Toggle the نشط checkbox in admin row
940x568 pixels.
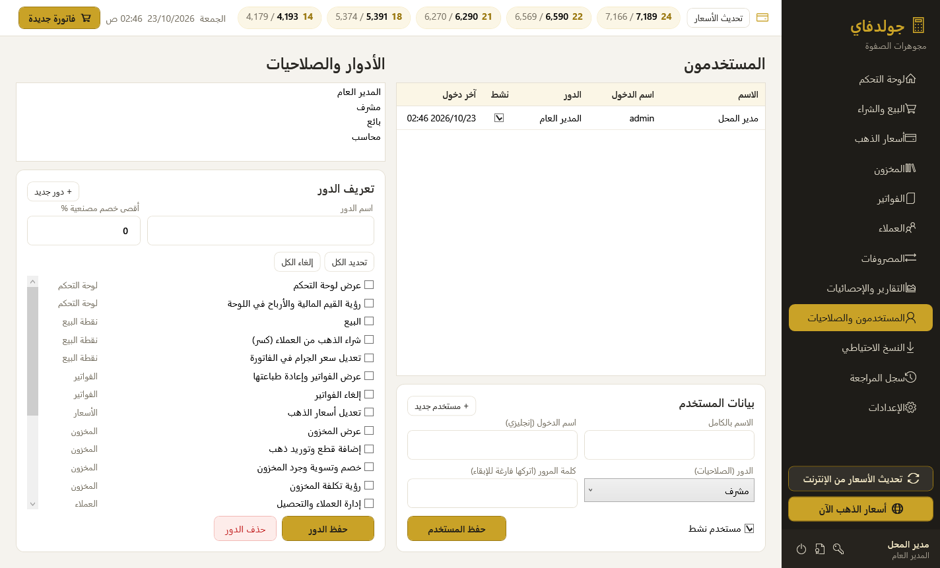click(x=499, y=118)
